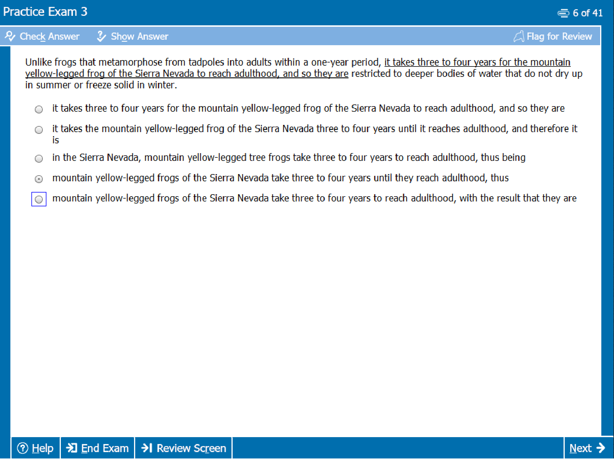Select radio for answer ending 'adulthood, thus'
The width and height of the screenshot is (614, 459).
[39, 179]
